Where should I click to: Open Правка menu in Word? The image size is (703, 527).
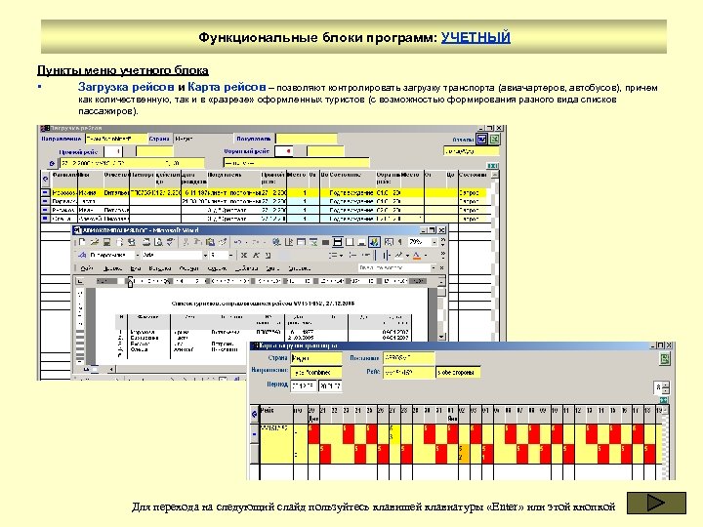112,268
